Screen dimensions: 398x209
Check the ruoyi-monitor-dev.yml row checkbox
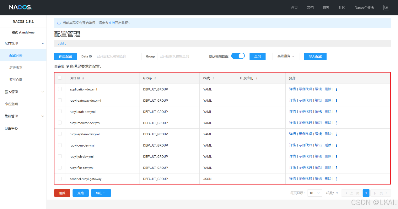coord(60,123)
